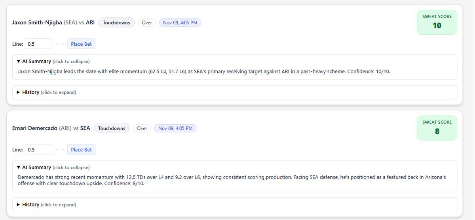Click Demercado AI summary paragraph

point(232,181)
